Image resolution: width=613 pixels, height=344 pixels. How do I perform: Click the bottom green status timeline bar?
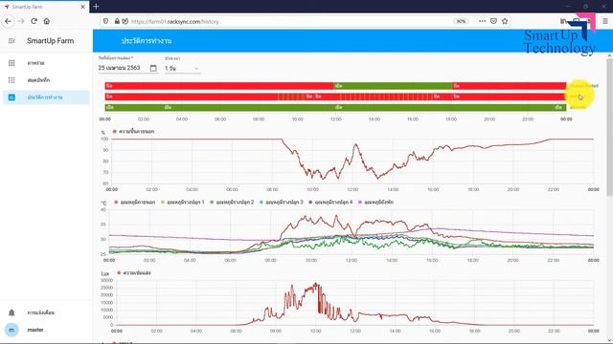[335, 107]
